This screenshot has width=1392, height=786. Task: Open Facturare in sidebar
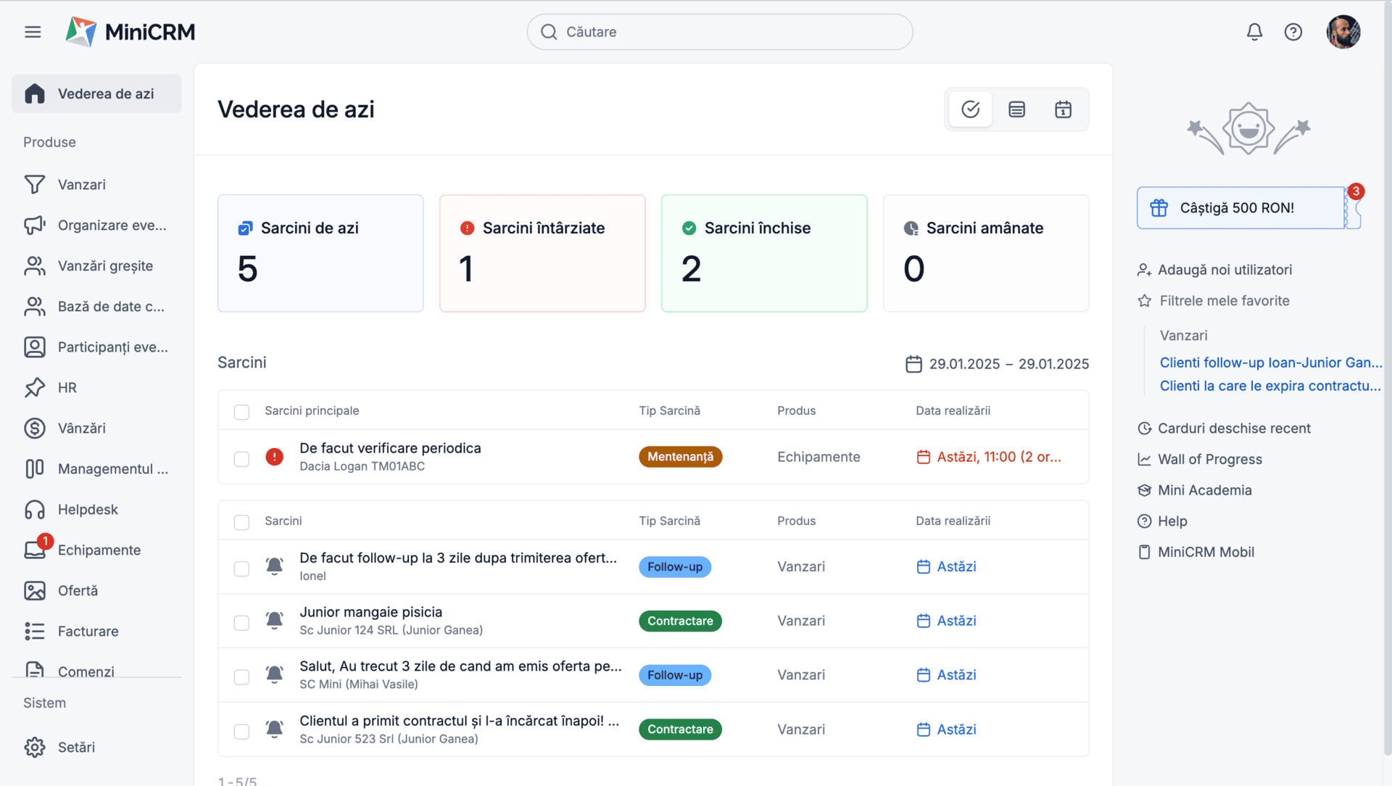pyautogui.click(x=96, y=632)
